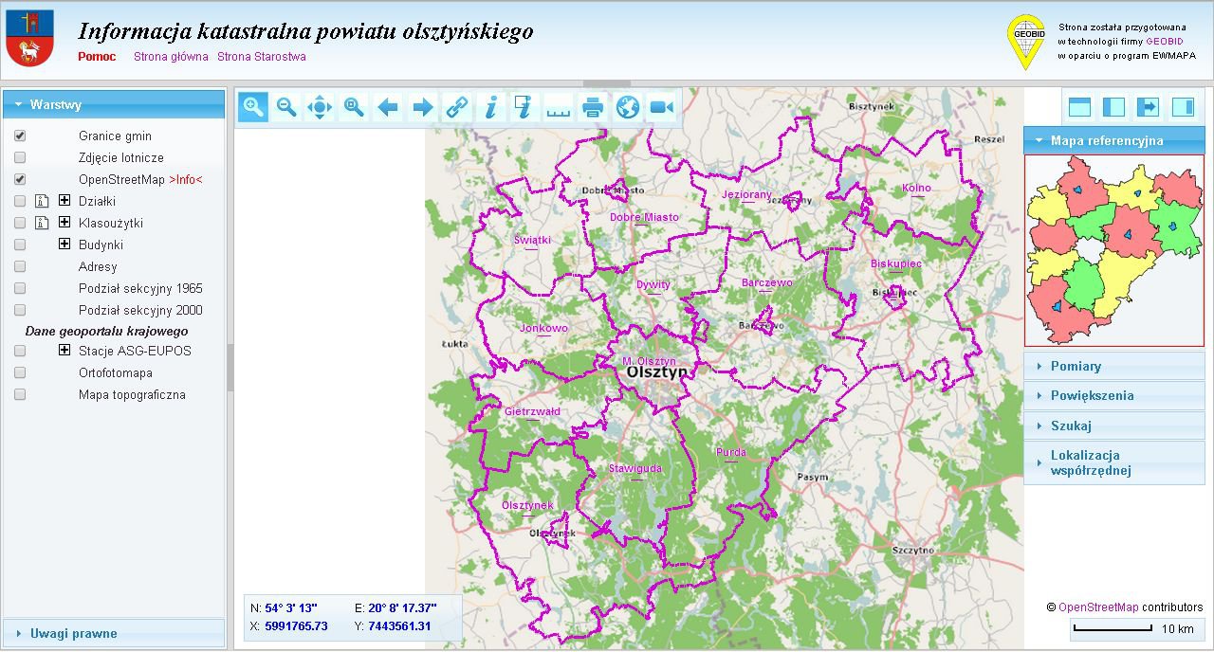Expand the Lokalizacja współrzędnej panel
This screenshot has width=1214, height=652.
(1113, 463)
